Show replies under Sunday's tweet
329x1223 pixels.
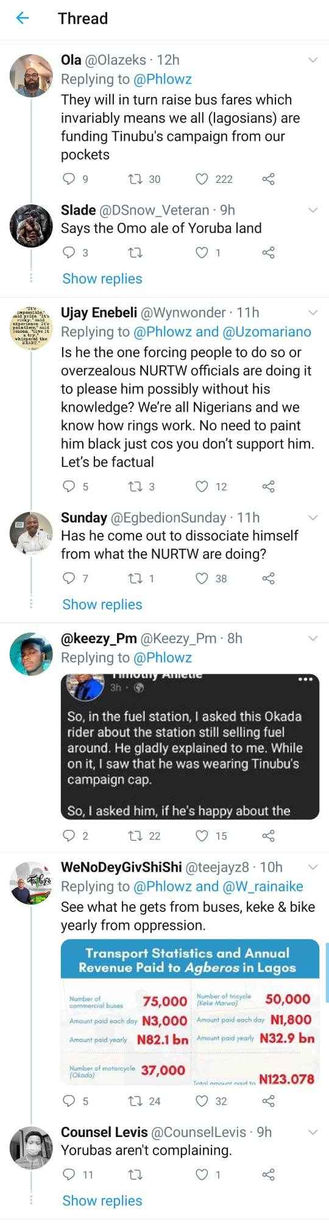(x=102, y=605)
